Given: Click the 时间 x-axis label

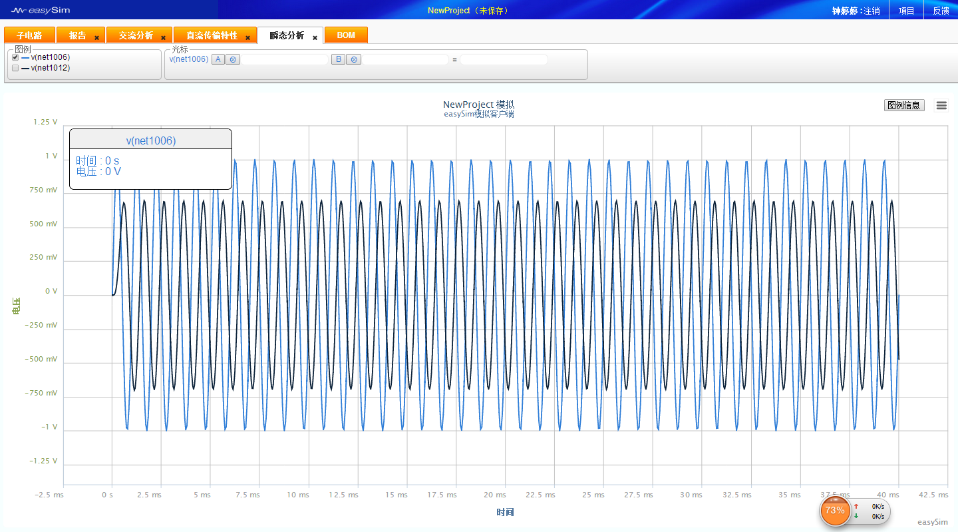Looking at the screenshot, I should (x=505, y=512).
